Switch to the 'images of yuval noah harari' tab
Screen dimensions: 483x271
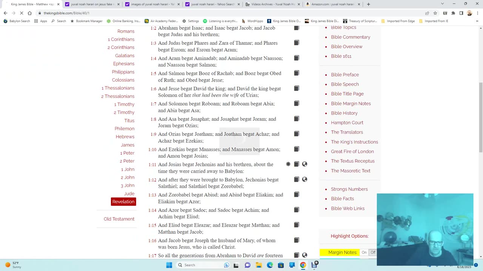152,4
